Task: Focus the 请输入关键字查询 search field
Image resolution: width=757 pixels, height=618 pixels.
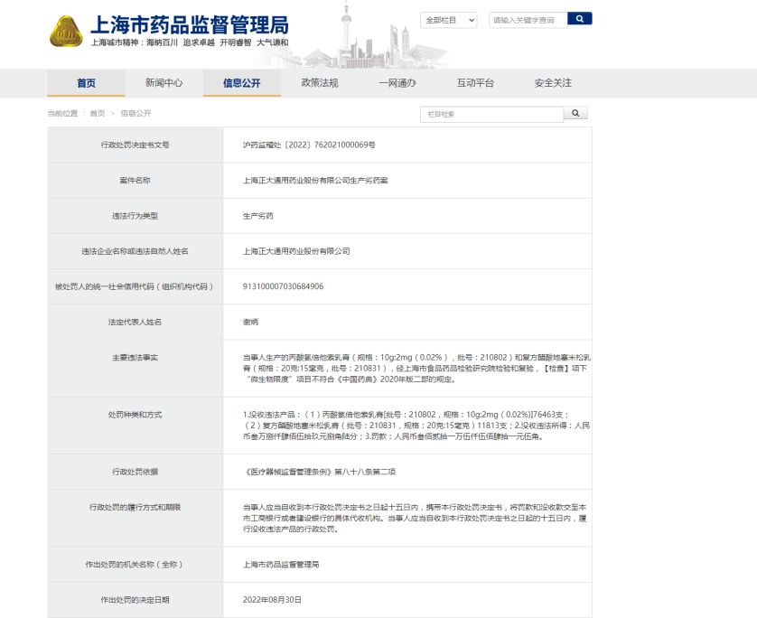Action: pos(528,20)
